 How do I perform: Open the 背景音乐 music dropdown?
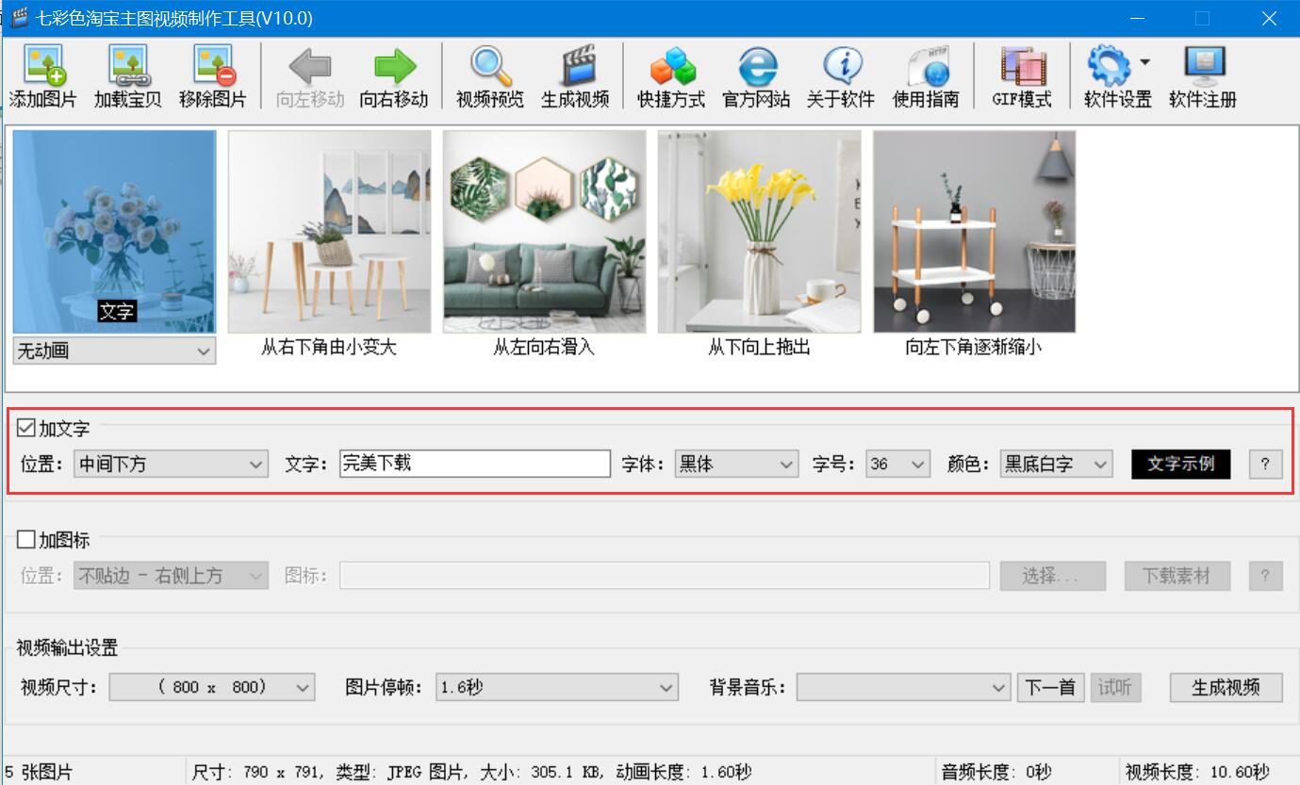[x=904, y=687]
